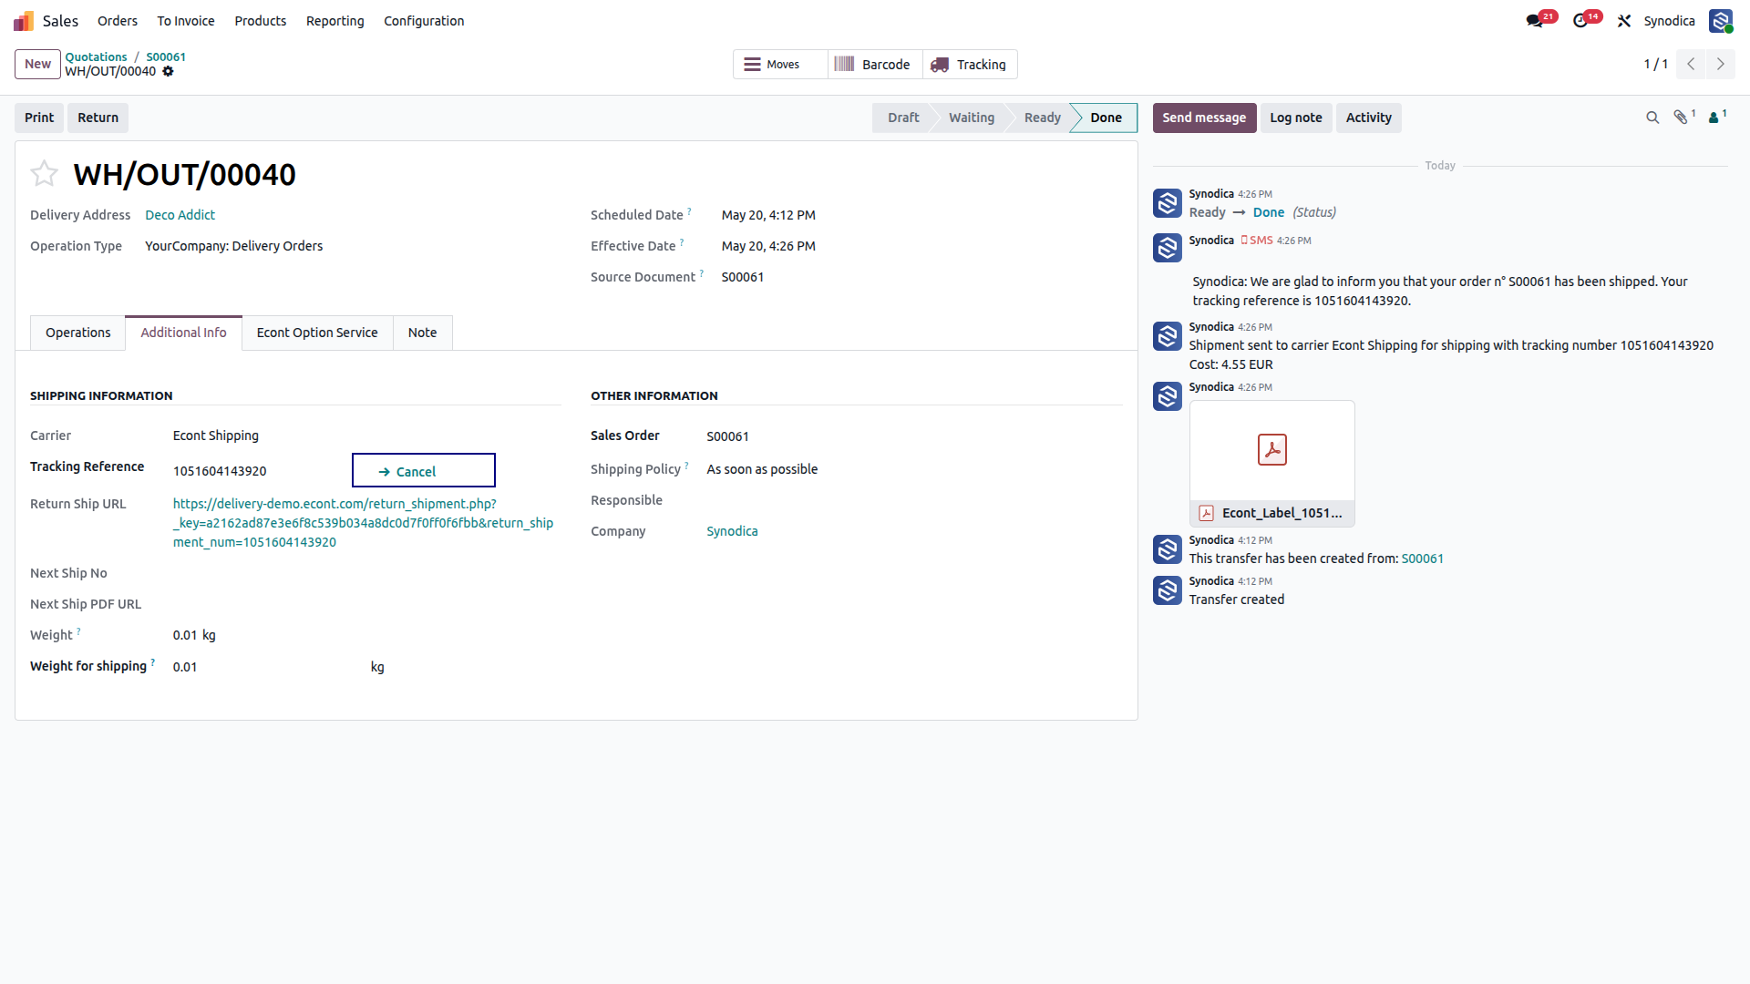Mark WH/OUT/00040 as favorite star
The image size is (1750, 984).
pos(44,173)
